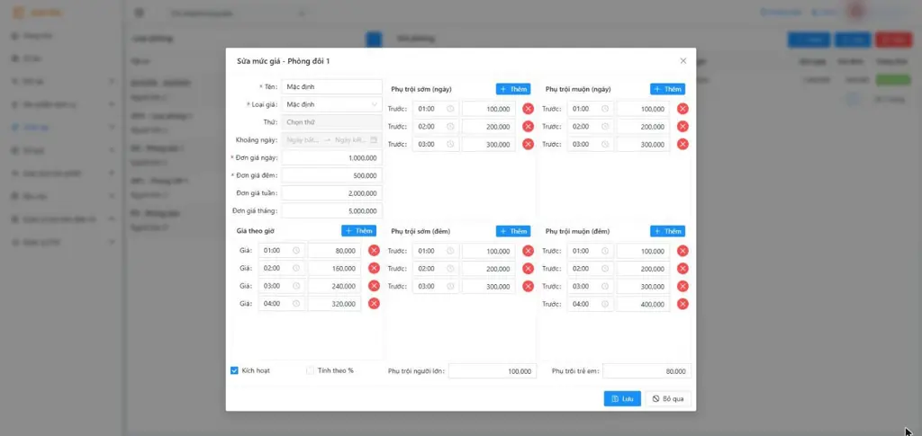Screen dimensions: 922x436
Task: Open 03:00 time picker in Phụ trội muộn (đêm)
Action: 591,286
